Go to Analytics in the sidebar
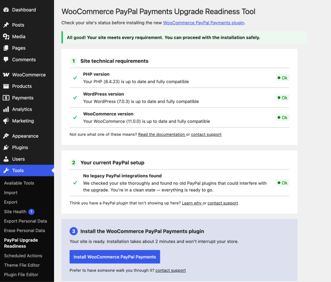The width and height of the screenshot is (331, 282). pos(27,109)
